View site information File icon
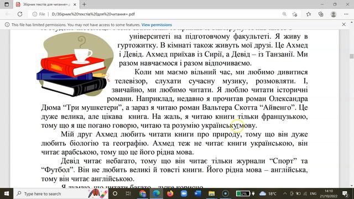The image size is (354, 199). click(39, 14)
